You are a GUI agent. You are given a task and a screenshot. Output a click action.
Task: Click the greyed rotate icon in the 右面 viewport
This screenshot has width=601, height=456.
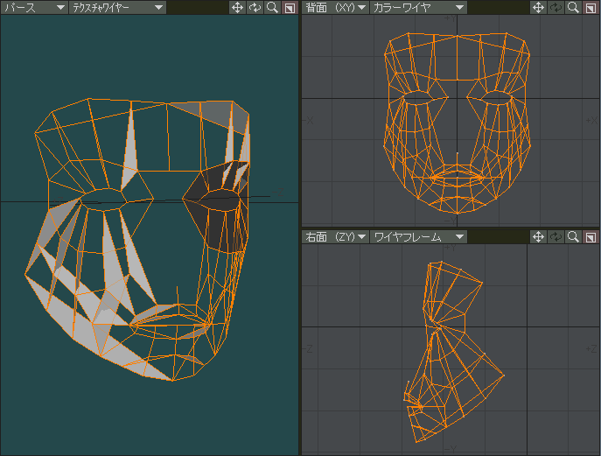coord(556,237)
